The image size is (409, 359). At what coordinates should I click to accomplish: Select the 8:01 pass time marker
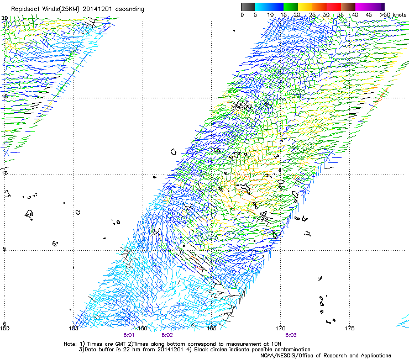[x=129, y=335]
